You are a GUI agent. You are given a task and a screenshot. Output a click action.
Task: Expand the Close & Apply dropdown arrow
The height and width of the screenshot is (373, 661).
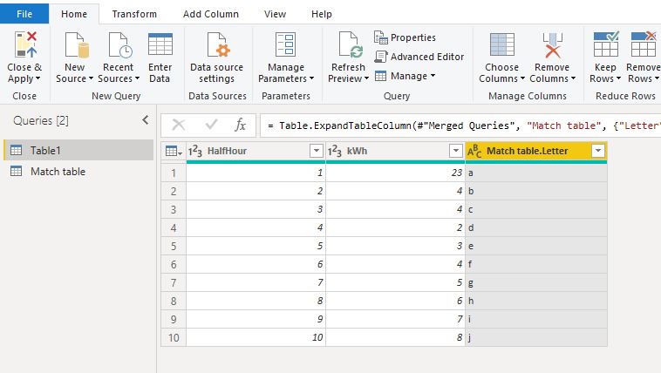(38, 78)
